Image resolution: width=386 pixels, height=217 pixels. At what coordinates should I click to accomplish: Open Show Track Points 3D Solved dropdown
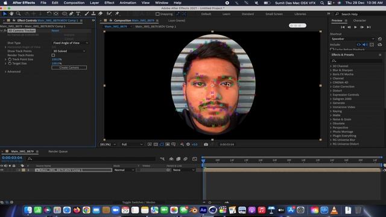coord(69,51)
